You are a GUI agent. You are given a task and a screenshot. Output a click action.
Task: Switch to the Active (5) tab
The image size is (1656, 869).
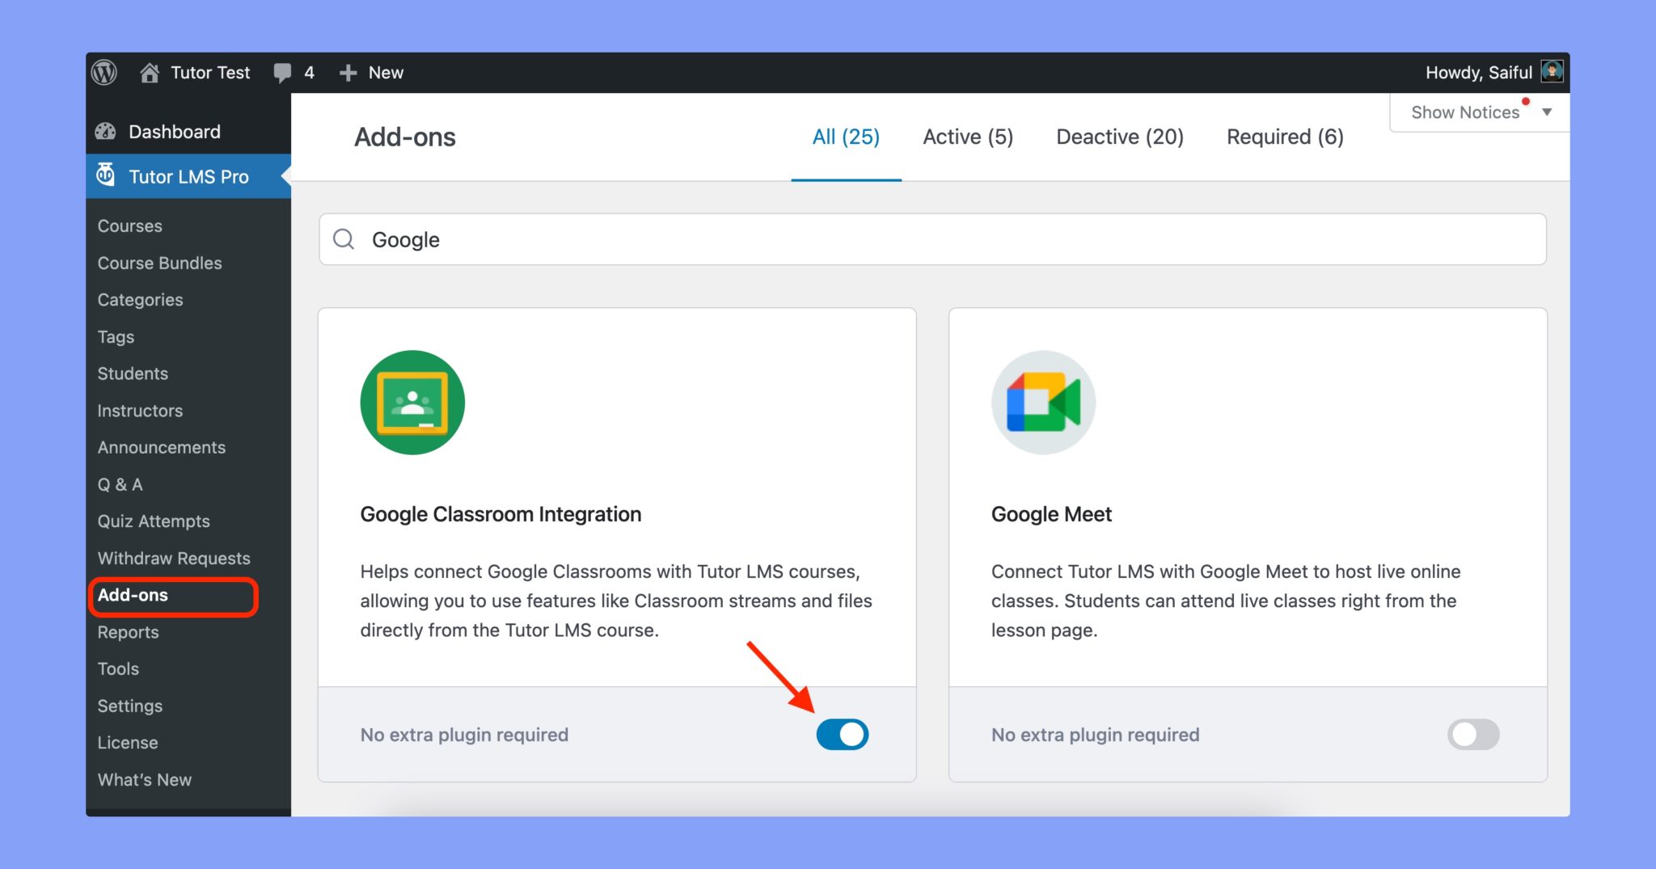[x=968, y=136]
